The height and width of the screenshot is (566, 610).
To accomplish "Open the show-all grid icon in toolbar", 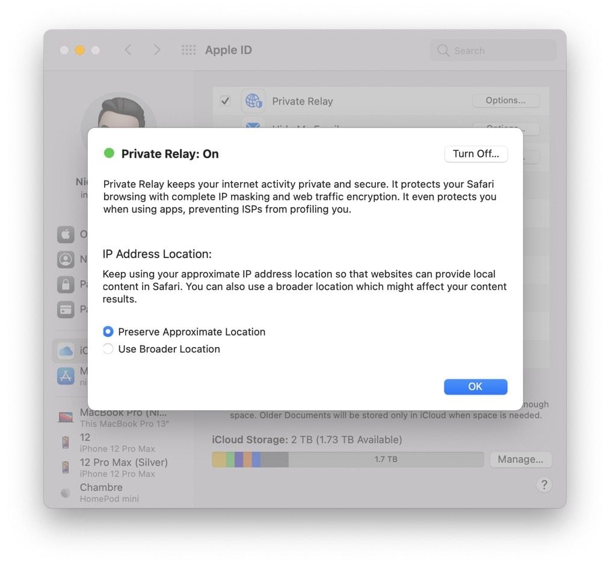I will [189, 50].
